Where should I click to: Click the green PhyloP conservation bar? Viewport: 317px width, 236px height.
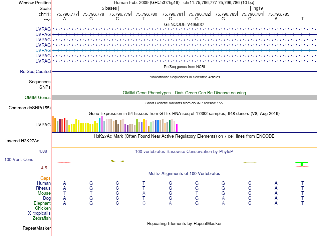click(302, 164)
